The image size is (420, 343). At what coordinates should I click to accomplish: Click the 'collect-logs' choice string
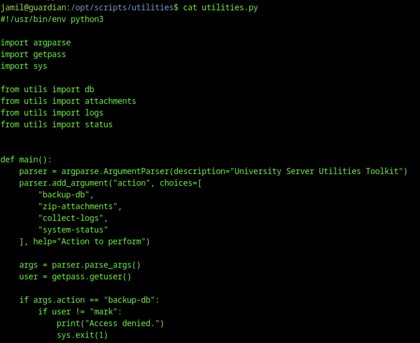click(x=73, y=218)
